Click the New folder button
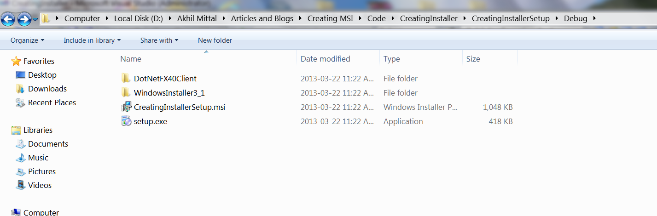This screenshot has width=657, height=216. [215, 40]
